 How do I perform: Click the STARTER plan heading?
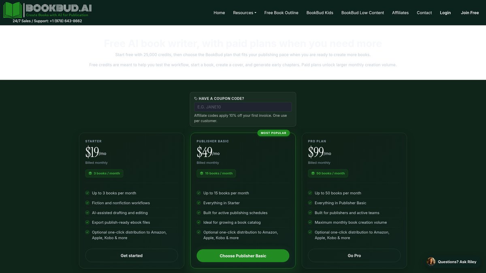tap(94, 141)
